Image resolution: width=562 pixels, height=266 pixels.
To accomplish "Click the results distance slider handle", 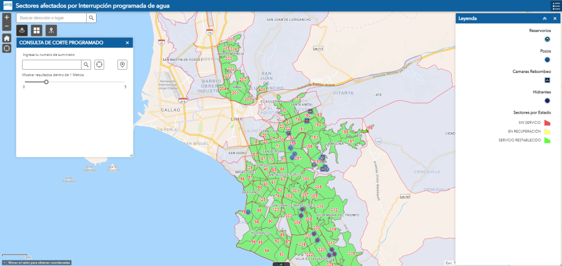I will (46, 82).
